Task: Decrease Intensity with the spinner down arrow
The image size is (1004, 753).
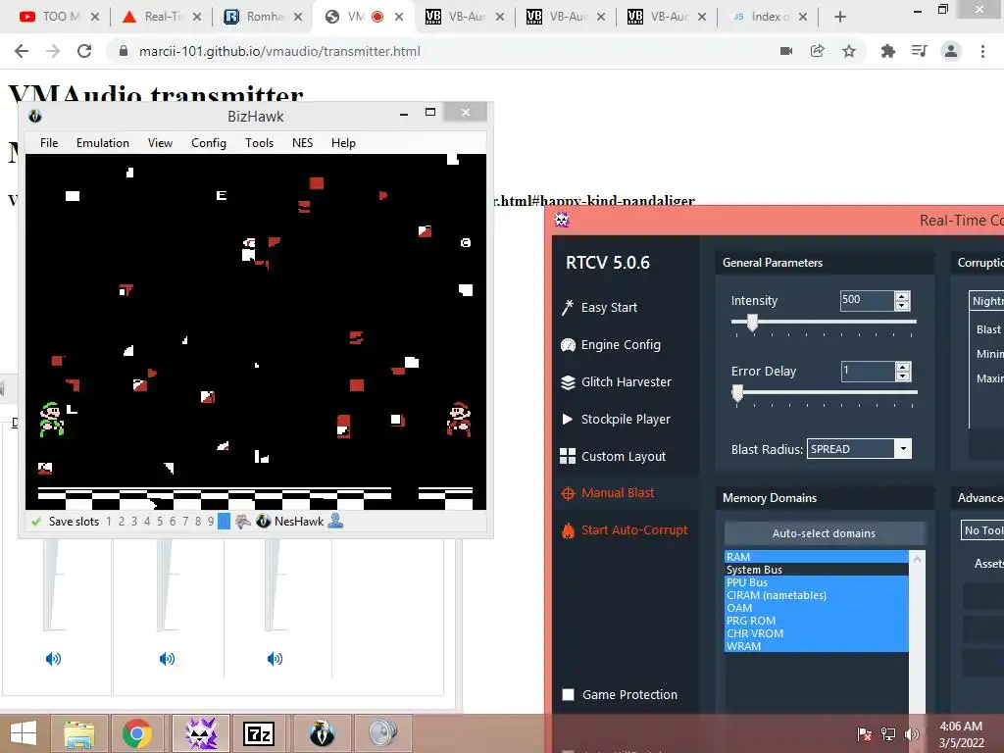Action: [x=902, y=306]
